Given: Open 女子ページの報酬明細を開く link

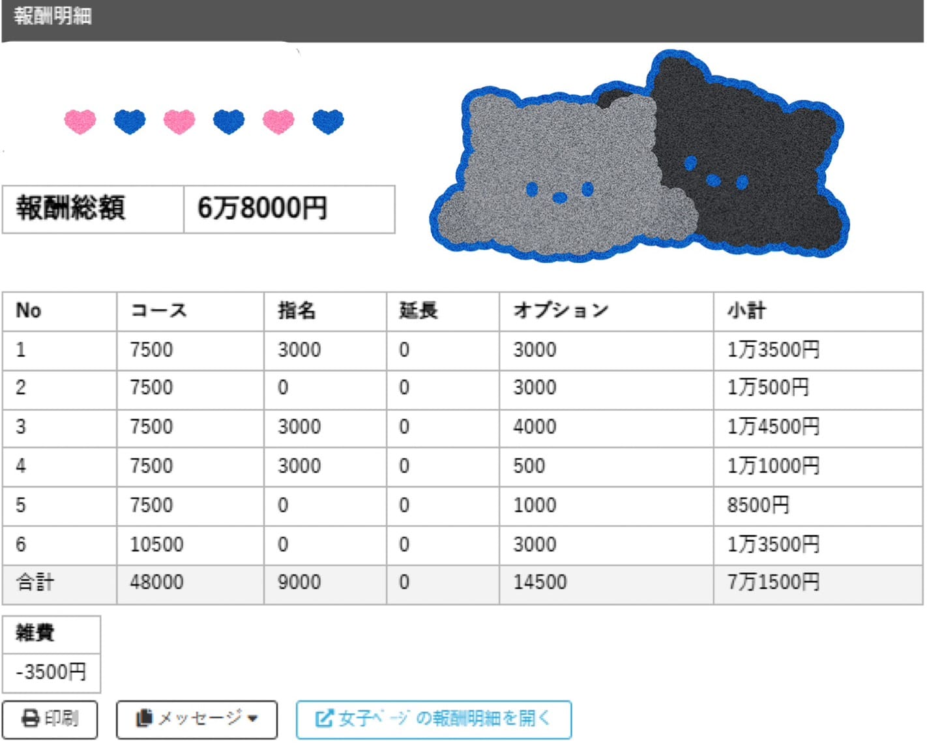Looking at the screenshot, I should point(434,719).
